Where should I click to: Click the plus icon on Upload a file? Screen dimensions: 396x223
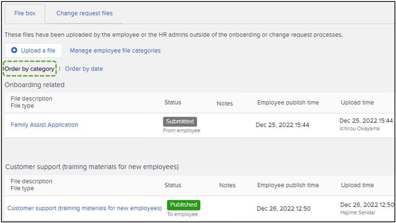tap(14, 50)
